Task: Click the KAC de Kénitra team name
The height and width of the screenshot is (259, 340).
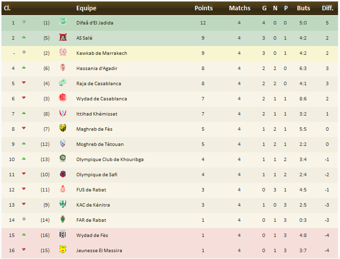Action: pyautogui.click(x=93, y=205)
